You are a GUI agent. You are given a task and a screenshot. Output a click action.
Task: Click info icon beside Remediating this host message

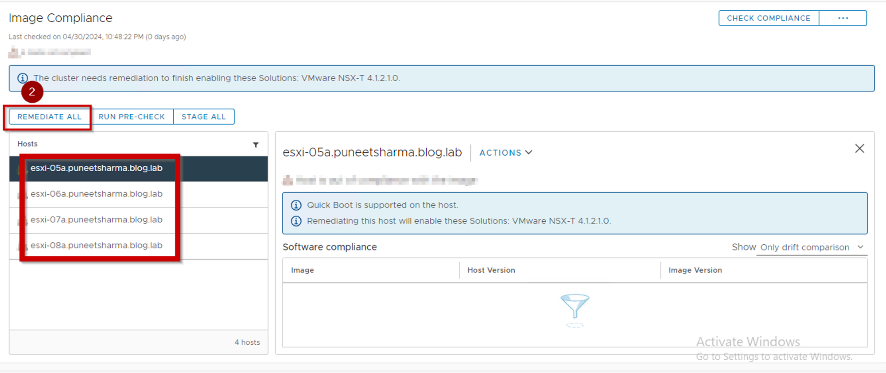click(296, 221)
